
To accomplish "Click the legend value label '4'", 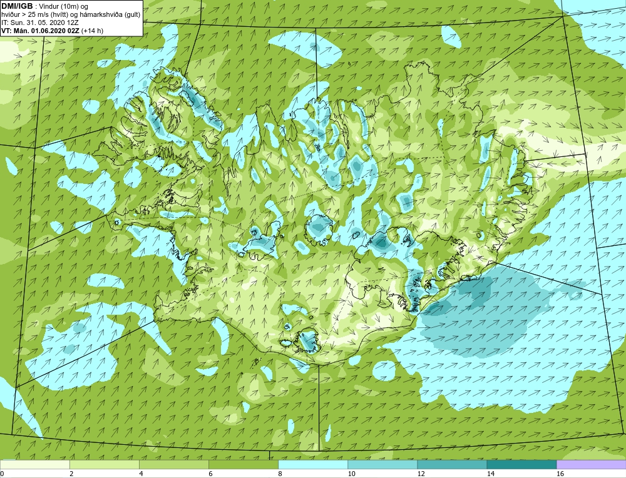I will tap(141, 474).
